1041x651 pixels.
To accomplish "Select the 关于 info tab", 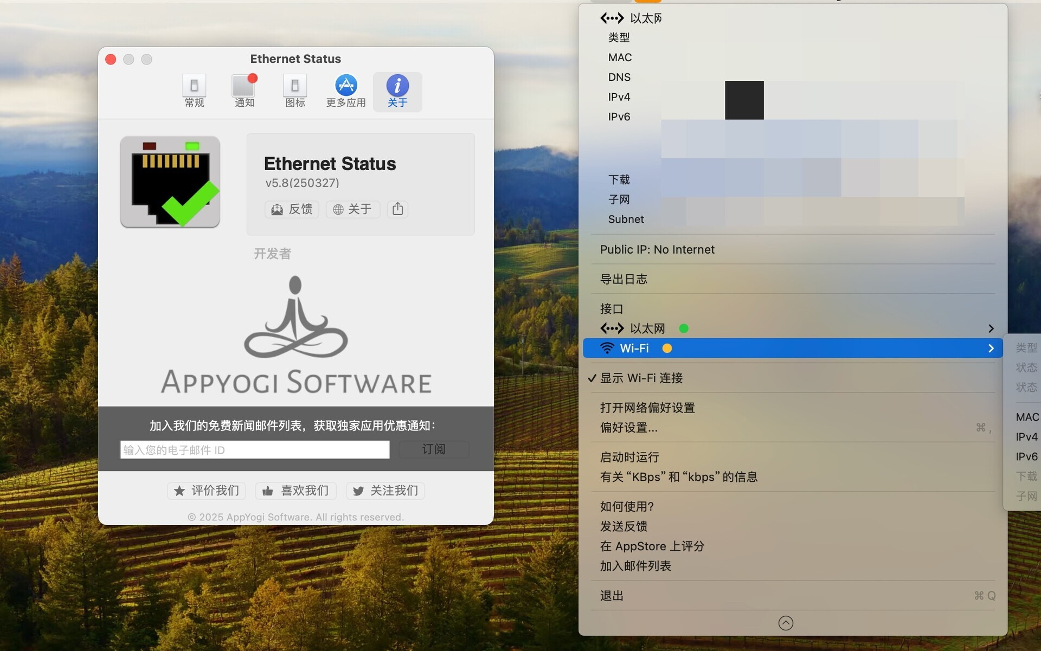I will 397,91.
